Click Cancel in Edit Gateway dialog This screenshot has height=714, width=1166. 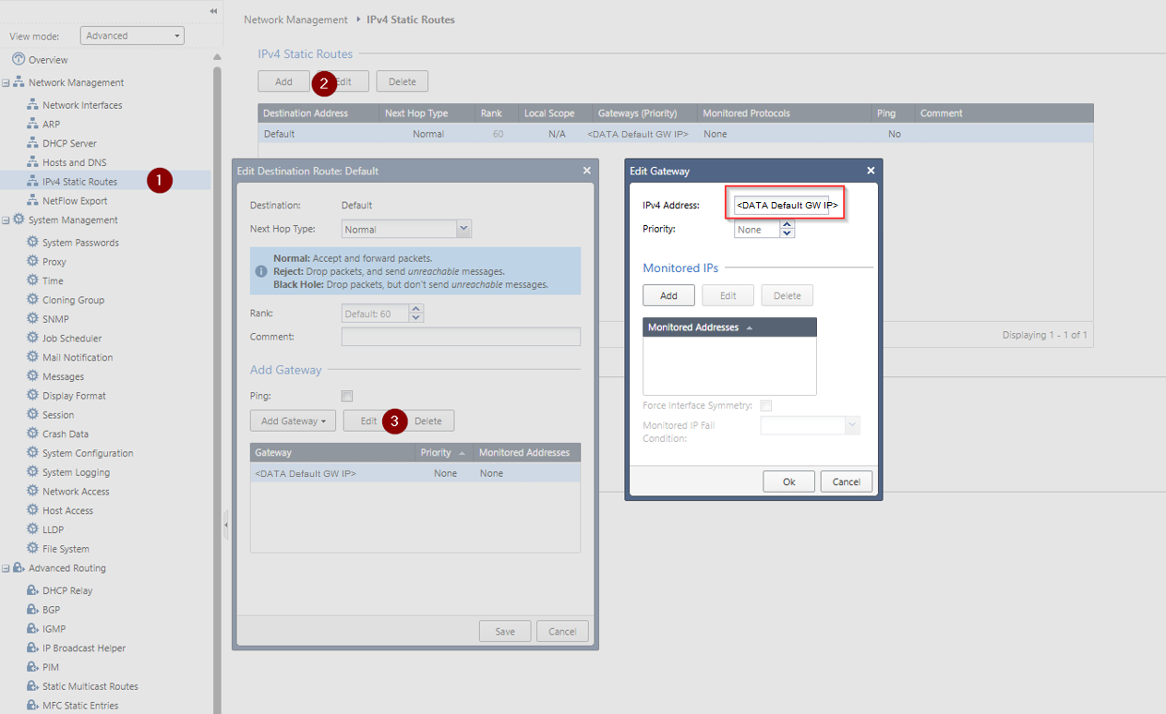(x=846, y=482)
